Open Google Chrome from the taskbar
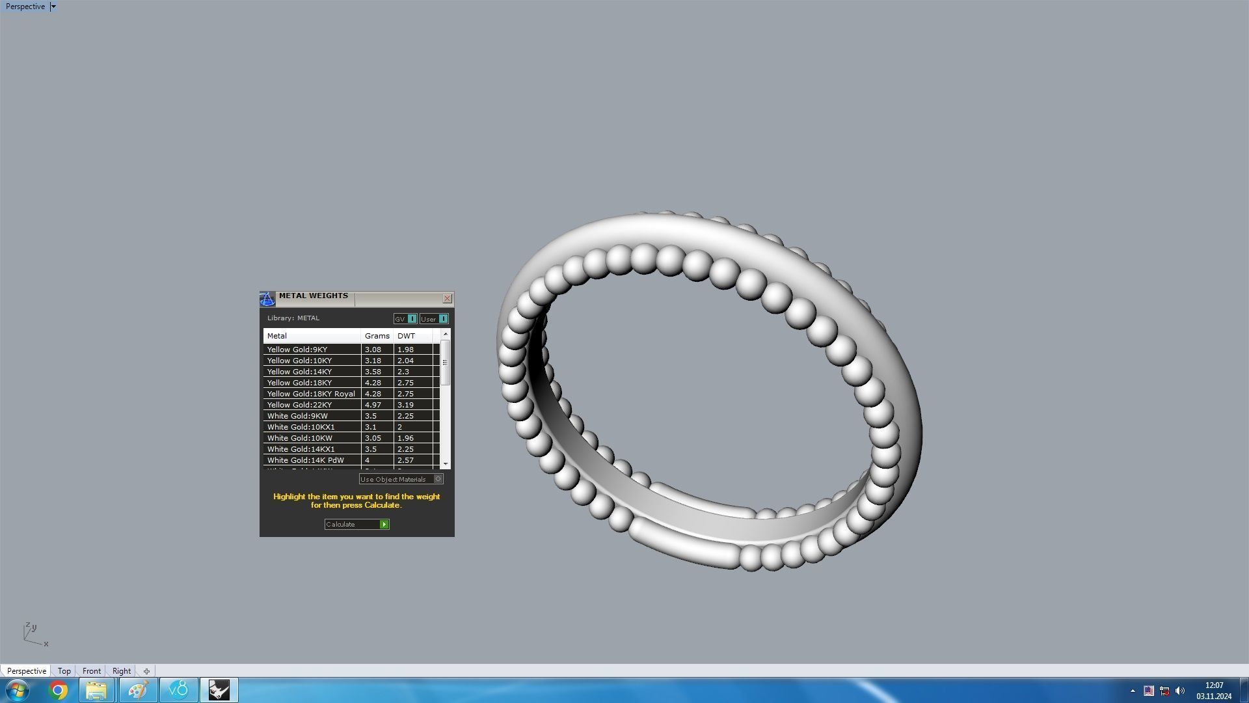Screen dimensions: 1249x703 pyautogui.click(x=58, y=690)
